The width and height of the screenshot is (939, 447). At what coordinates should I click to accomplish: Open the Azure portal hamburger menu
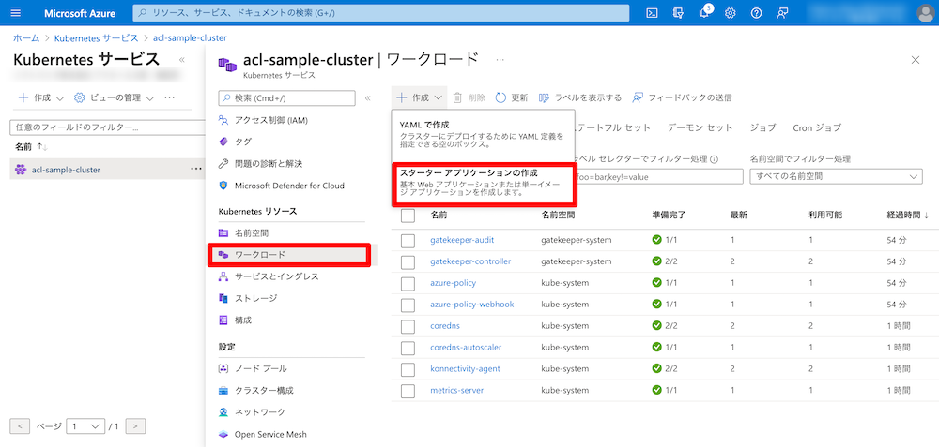(x=16, y=13)
